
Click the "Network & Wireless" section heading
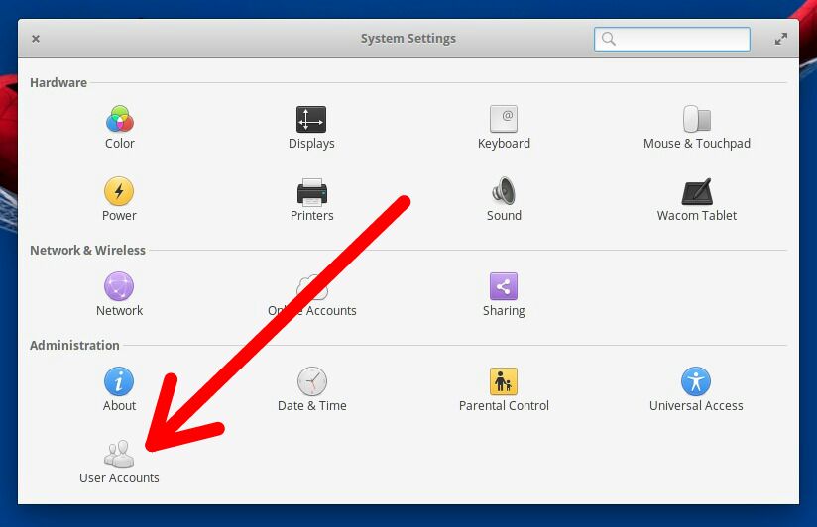(87, 250)
